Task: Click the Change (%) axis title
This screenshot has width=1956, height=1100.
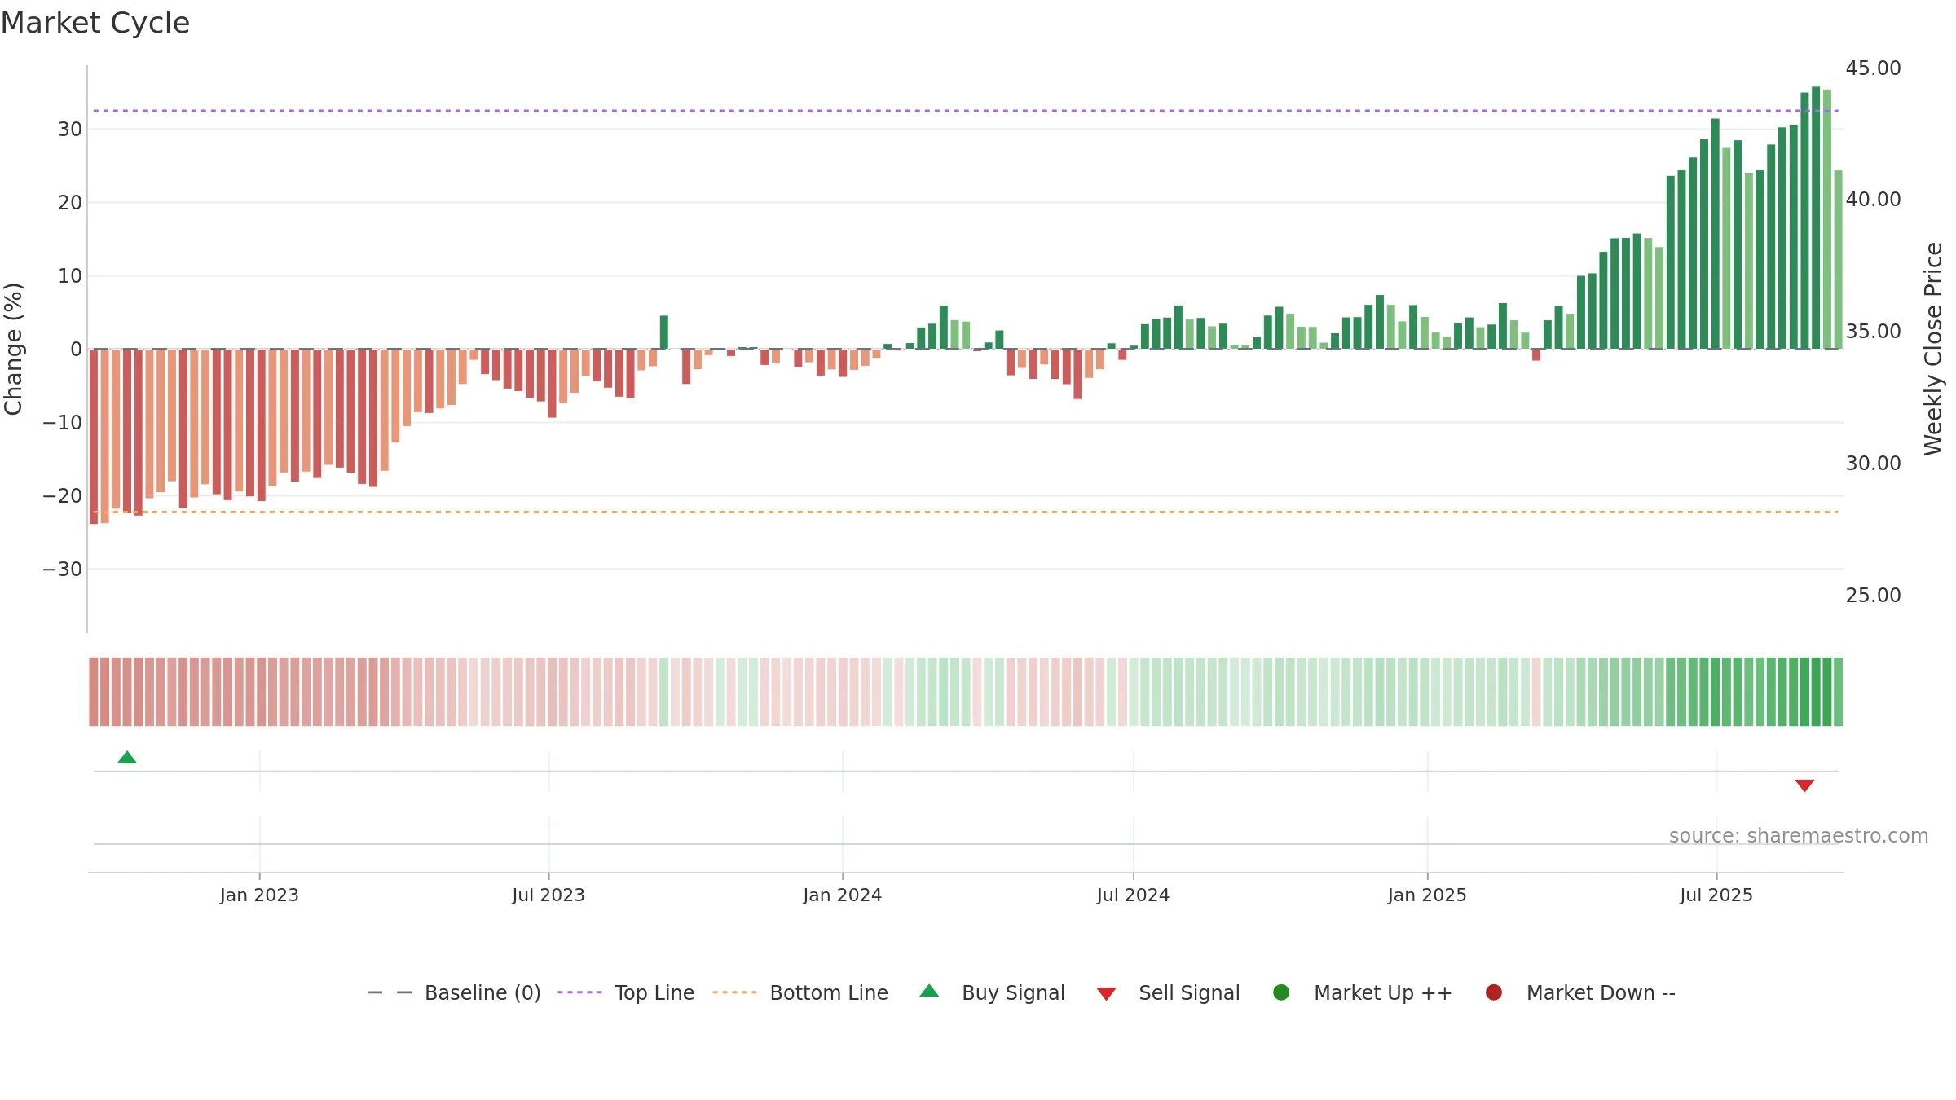Action: 13,349
